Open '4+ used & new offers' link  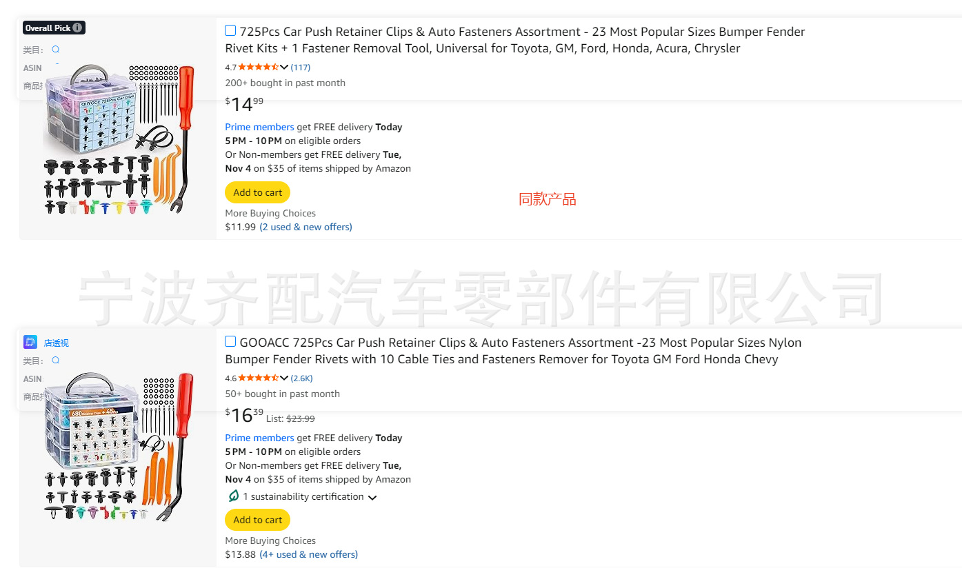[308, 555]
